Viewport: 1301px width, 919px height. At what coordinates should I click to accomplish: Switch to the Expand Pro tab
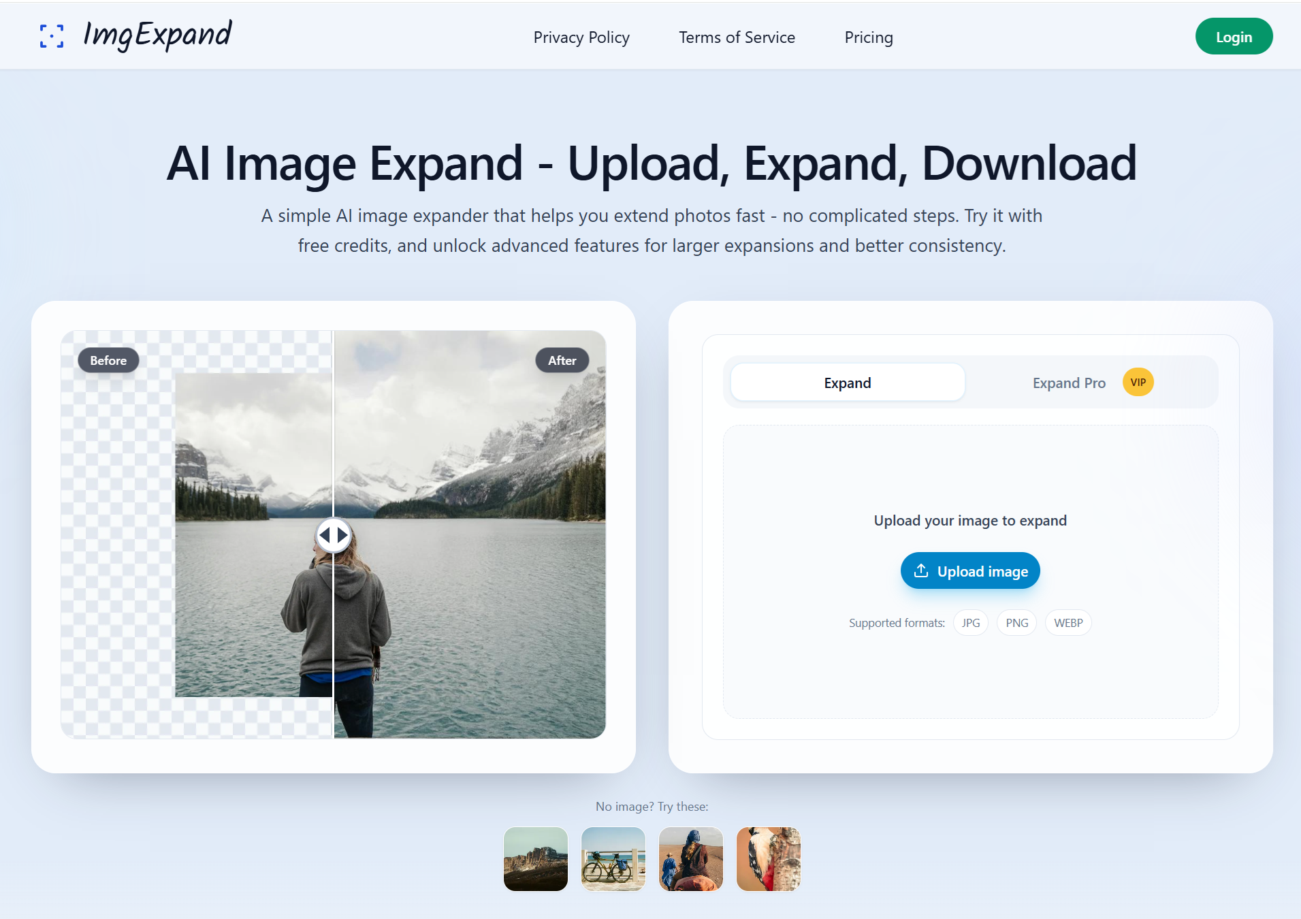tap(1069, 382)
